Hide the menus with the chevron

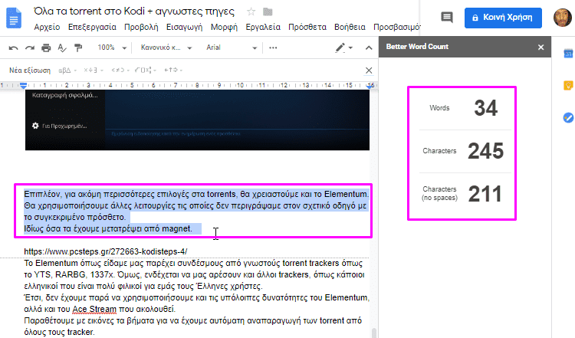click(369, 48)
